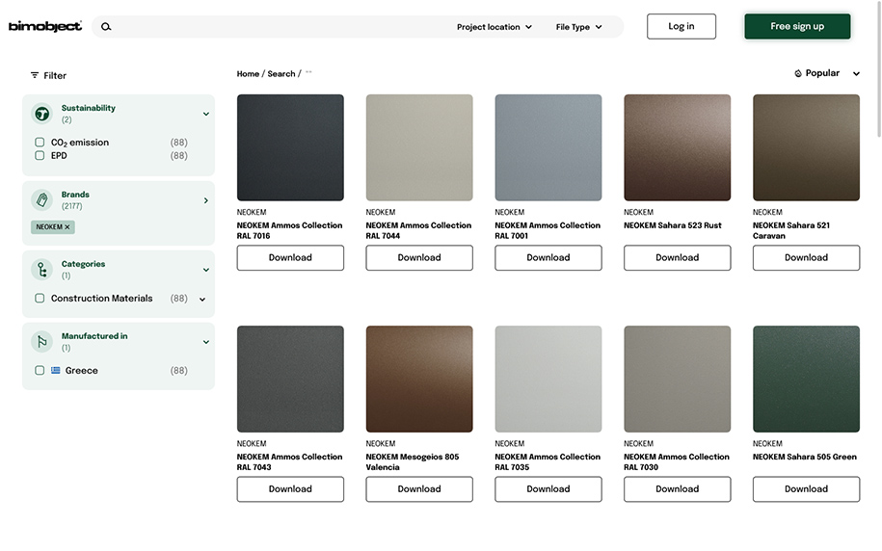Click NEOKEM brand label above RAL 7016
The image size is (882, 551).
point(252,213)
